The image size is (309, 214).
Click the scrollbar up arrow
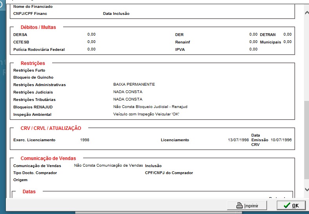point(306,13)
